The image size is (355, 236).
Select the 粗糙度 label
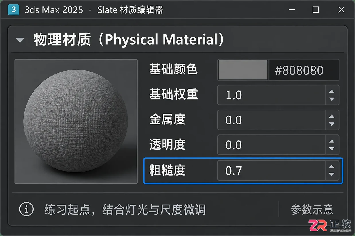point(167,170)
